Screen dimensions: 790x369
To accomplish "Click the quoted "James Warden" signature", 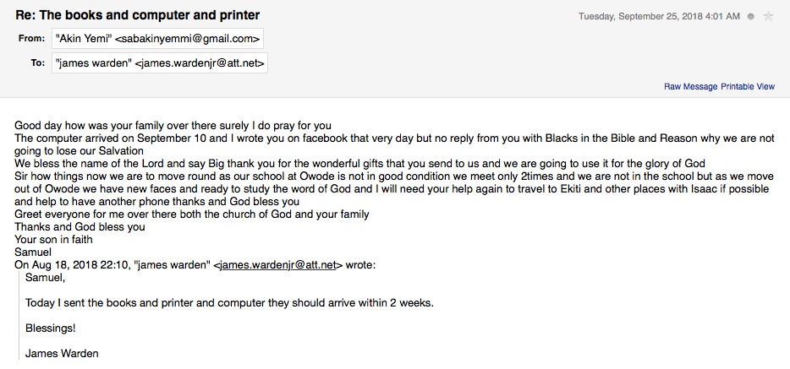I will [x=62, y=353].
